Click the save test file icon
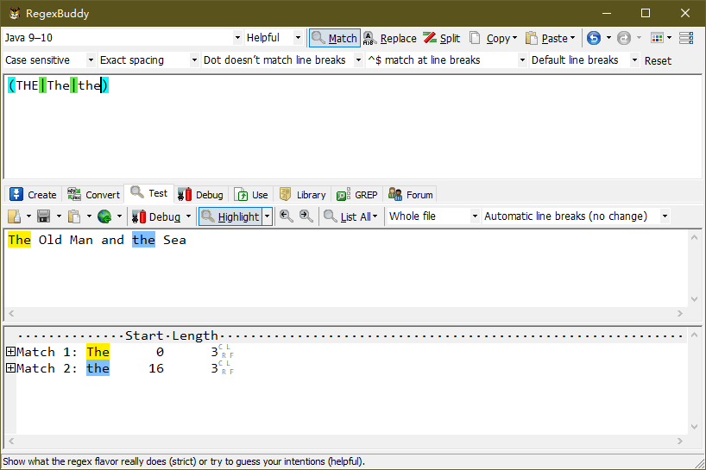The image size is (706, 470). (43, 216)
